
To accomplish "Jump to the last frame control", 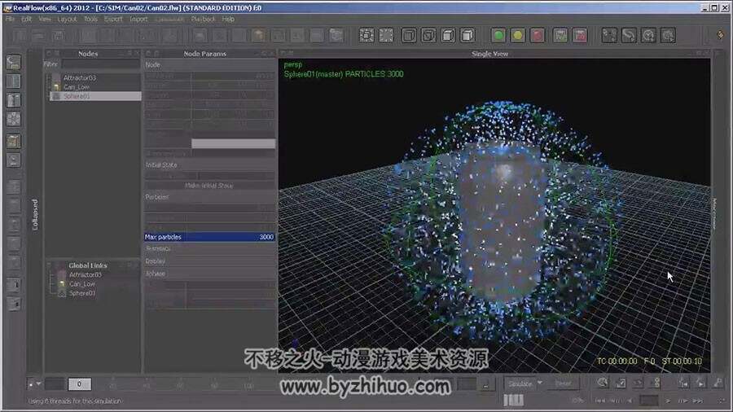I will [698, 401].
